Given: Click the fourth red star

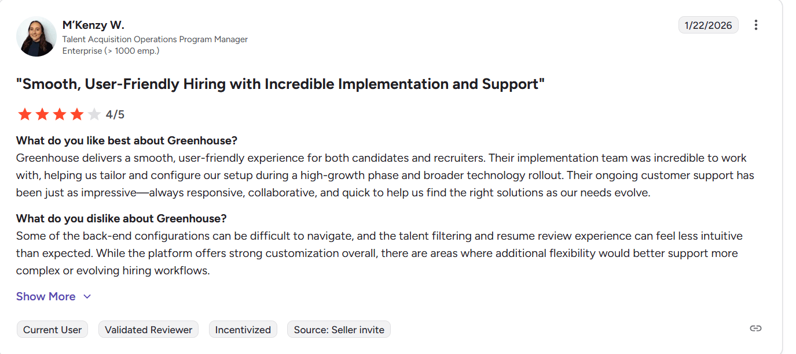Looking at the screenshot, I should click(x=76, y=114).
